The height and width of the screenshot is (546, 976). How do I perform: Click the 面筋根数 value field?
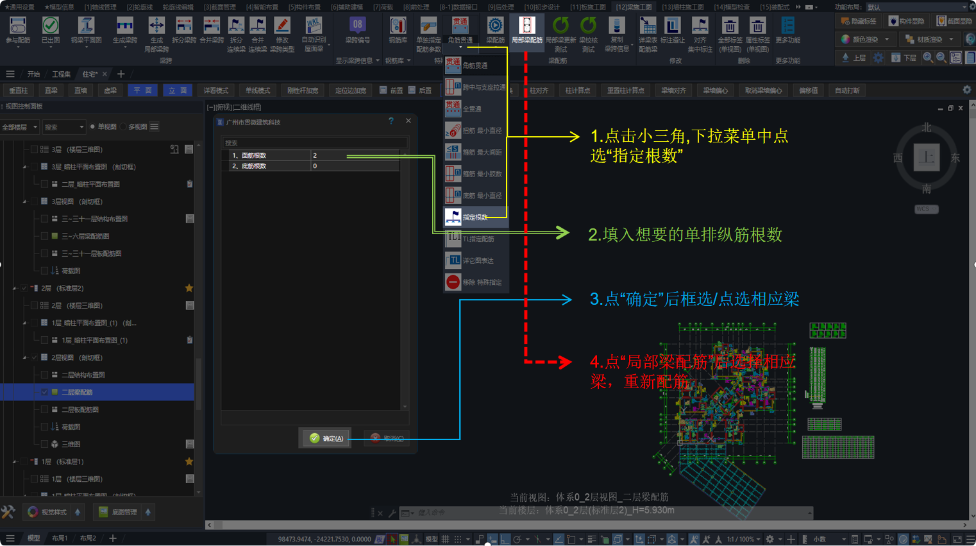point(355,155)
